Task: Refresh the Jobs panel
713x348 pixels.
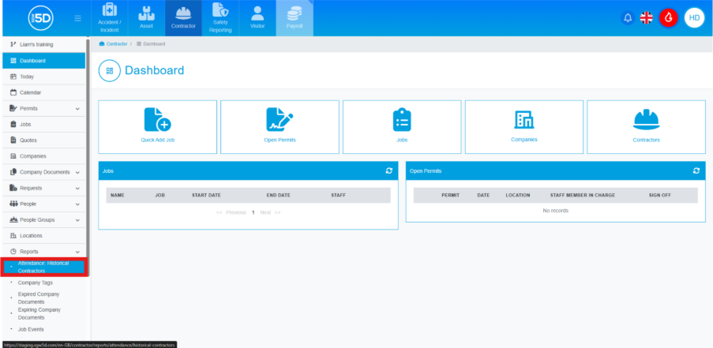Action: 388,170
